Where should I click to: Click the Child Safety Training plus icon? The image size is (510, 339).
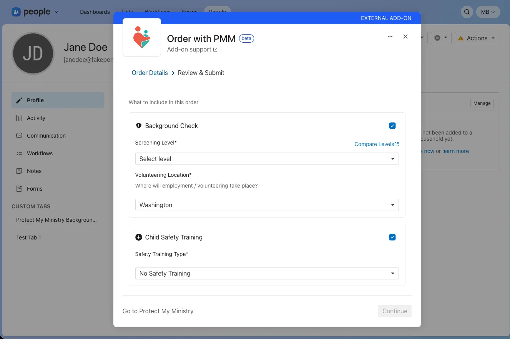tap(139, 237)
